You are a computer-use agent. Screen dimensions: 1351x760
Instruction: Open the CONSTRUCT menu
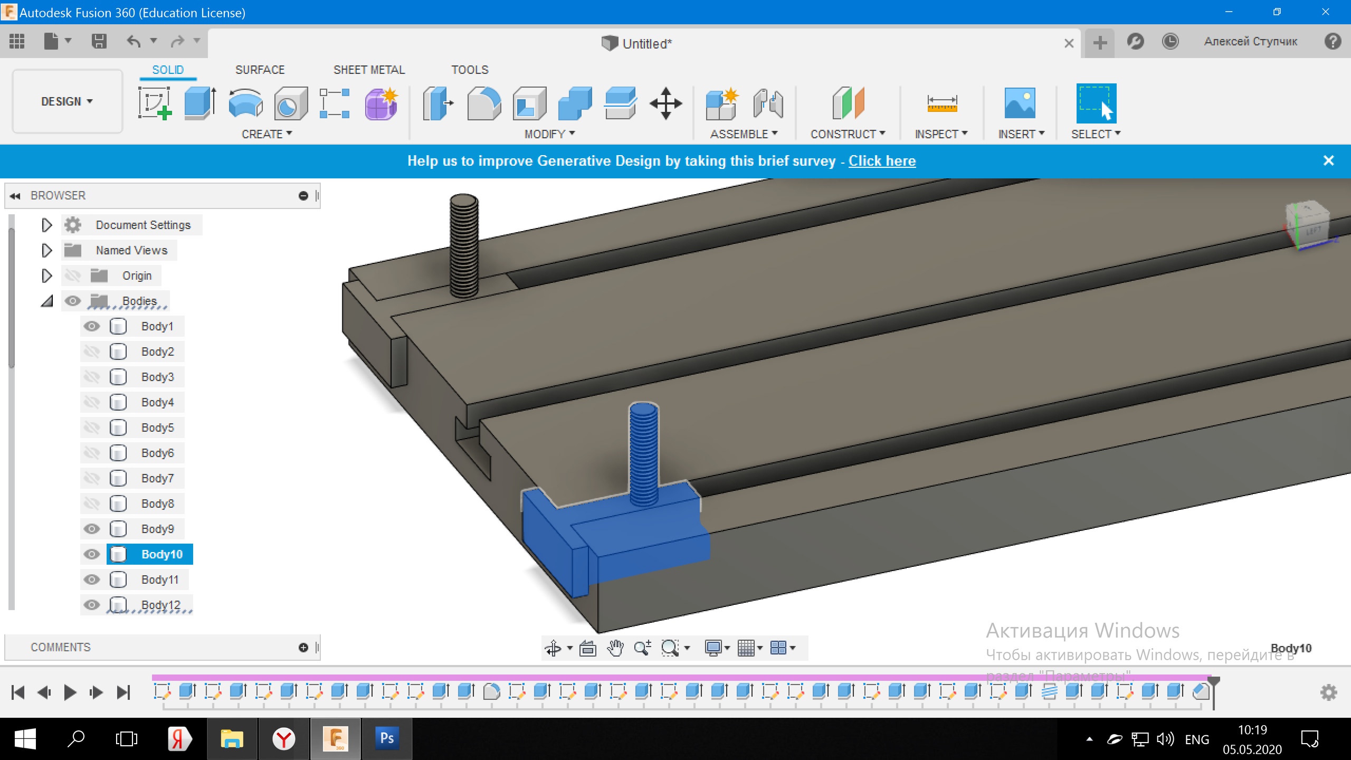(x=848, y=134)
